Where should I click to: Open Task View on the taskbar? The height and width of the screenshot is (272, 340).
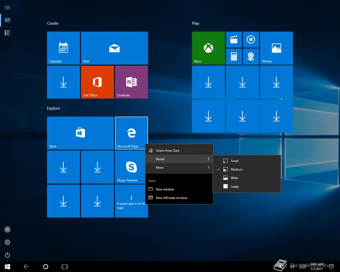pyautogui.click(x=65, y=267)
